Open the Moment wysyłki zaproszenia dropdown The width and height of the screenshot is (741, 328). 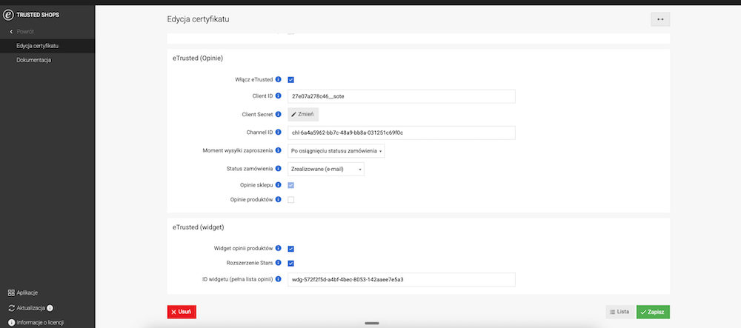(336, 151)
